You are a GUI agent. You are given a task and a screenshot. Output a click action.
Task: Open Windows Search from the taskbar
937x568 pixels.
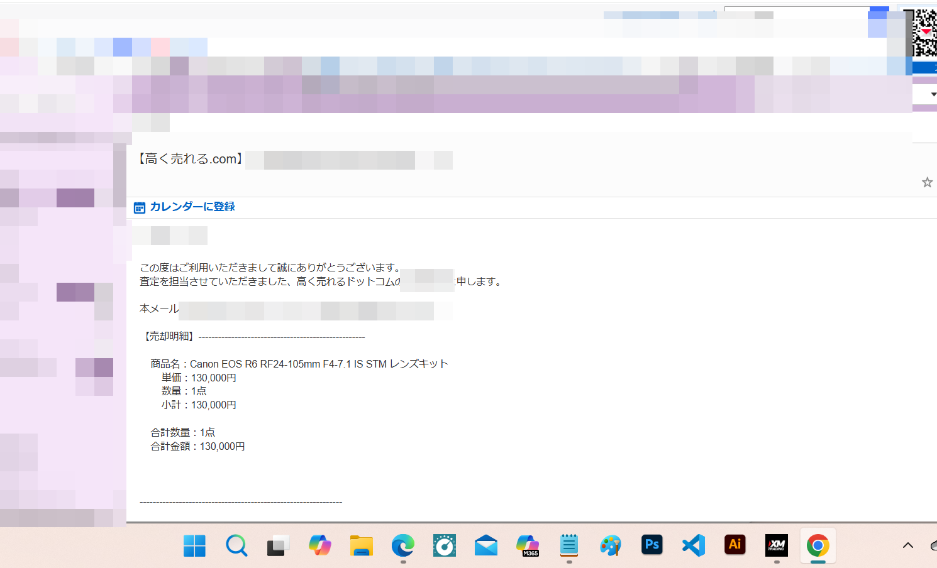coord(236,545)
